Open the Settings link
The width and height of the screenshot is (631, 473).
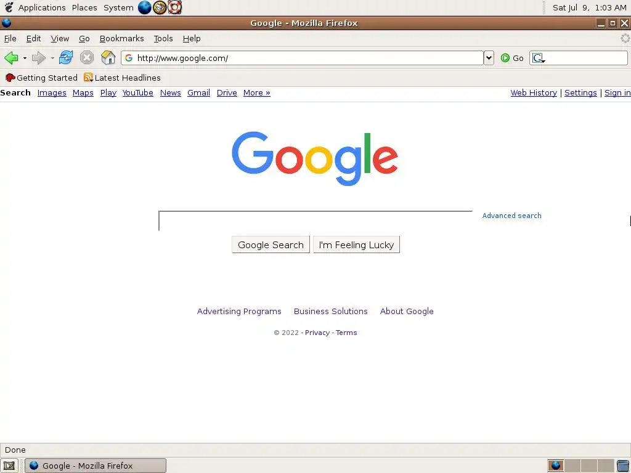(580, 93)
